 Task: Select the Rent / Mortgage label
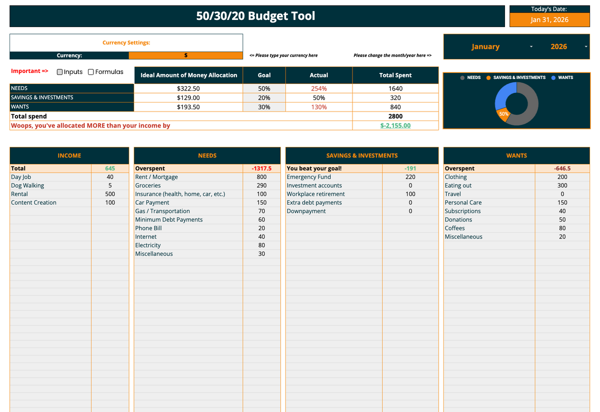pos(156,177)
